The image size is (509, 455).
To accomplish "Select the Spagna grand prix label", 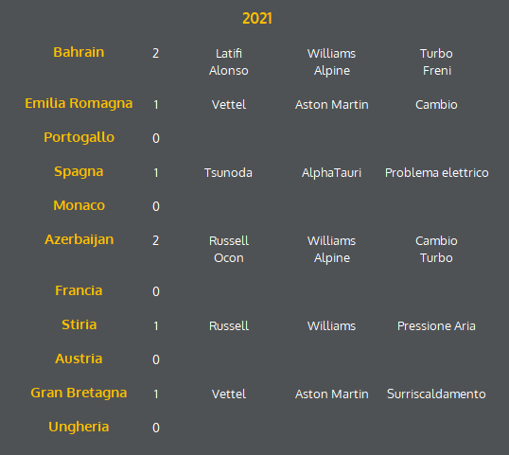I will pyautogui.click(x=79, y=171).
